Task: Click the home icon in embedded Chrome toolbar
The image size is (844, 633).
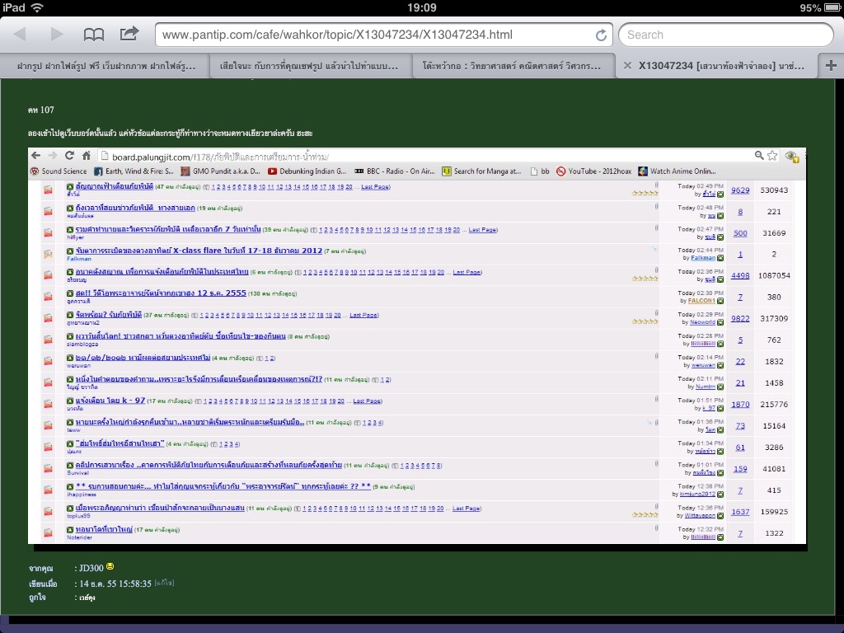Action: (x=86, y=156)
